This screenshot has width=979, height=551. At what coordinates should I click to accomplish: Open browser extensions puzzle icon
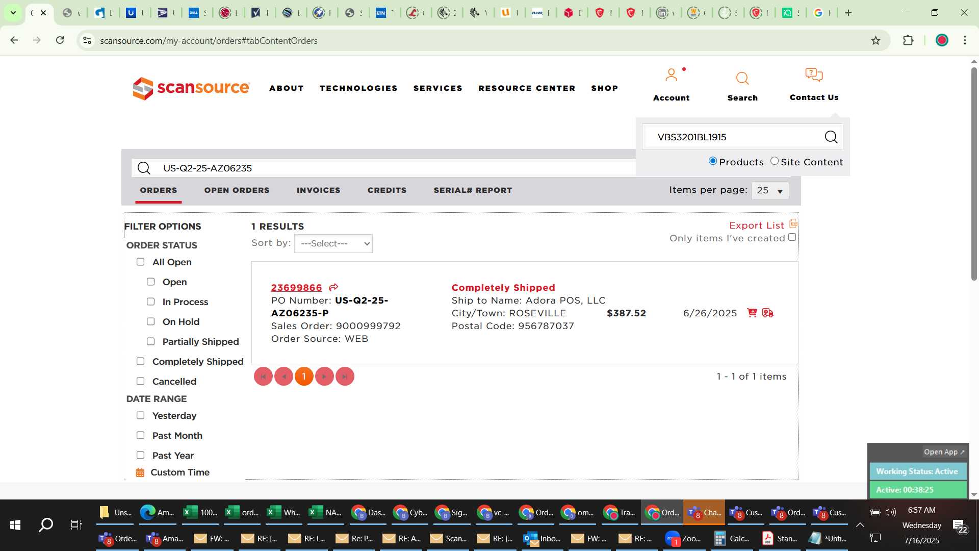coord(908,40)
